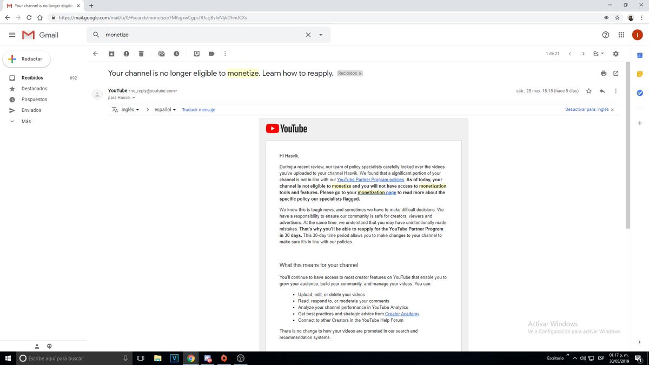Remove the Recibidos label from email

coord(360,73)
